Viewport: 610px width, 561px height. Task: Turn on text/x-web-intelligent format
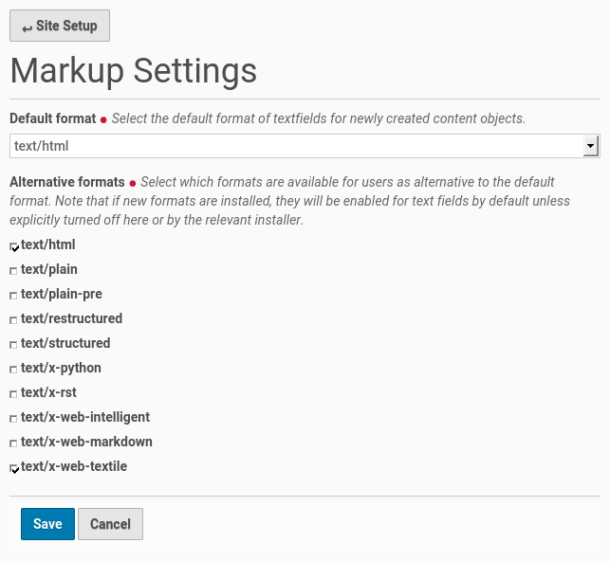(x=14, y=419)
